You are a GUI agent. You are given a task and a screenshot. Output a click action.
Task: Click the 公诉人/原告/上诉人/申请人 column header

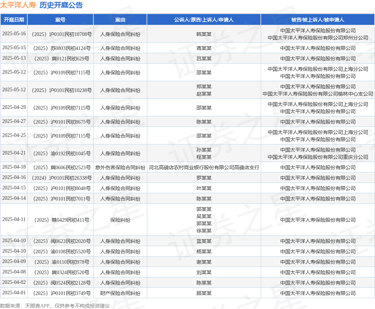[x=204, y=20]
